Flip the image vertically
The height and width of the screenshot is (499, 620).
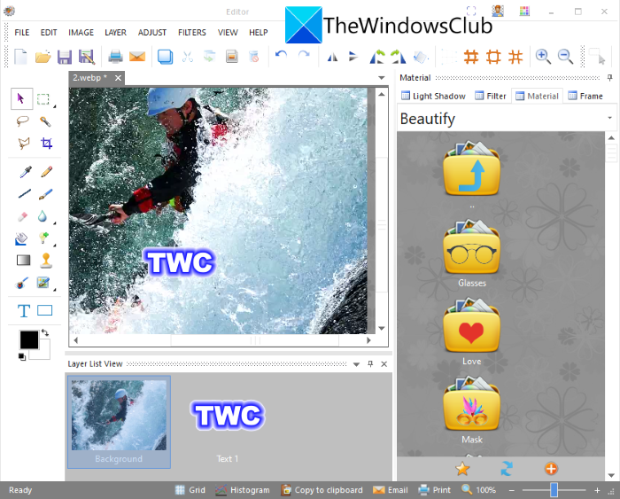coord(353,57)
